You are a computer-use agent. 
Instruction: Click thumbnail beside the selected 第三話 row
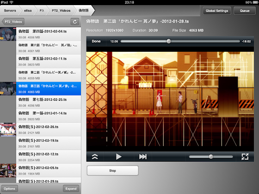click(x=8, y=89)
